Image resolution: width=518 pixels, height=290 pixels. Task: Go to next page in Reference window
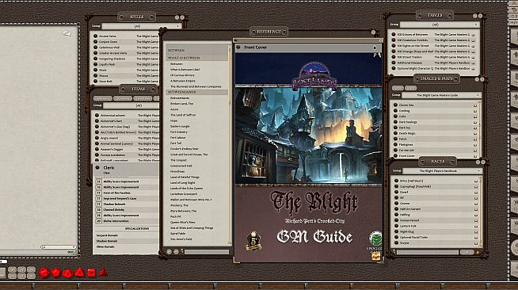click(x=176, y=251)
